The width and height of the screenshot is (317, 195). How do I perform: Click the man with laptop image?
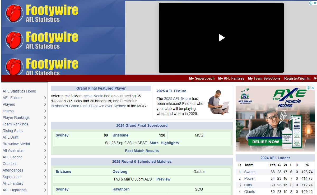coord(218,102)
